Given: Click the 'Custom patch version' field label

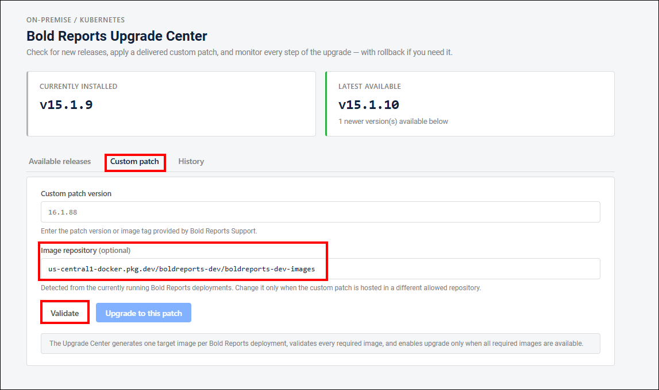Looking at the screenshot, I should [x=76, y=194].
